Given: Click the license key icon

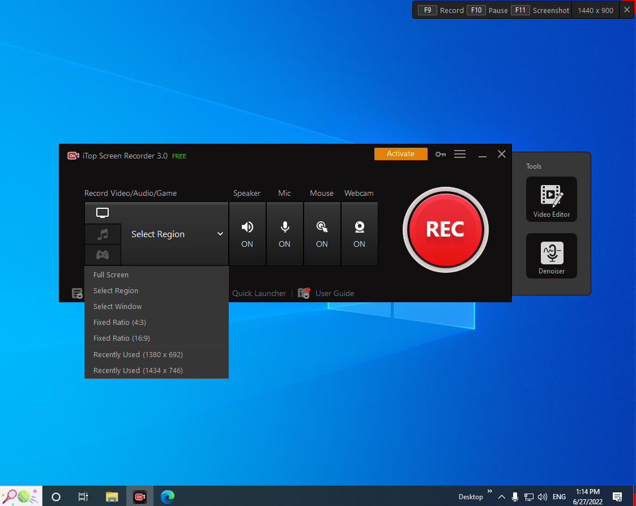Looking at the screenshot, I should [x=441, y=154].
